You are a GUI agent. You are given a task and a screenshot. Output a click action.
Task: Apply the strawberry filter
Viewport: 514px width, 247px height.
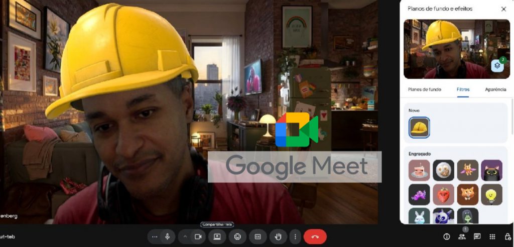coord(444,194)
